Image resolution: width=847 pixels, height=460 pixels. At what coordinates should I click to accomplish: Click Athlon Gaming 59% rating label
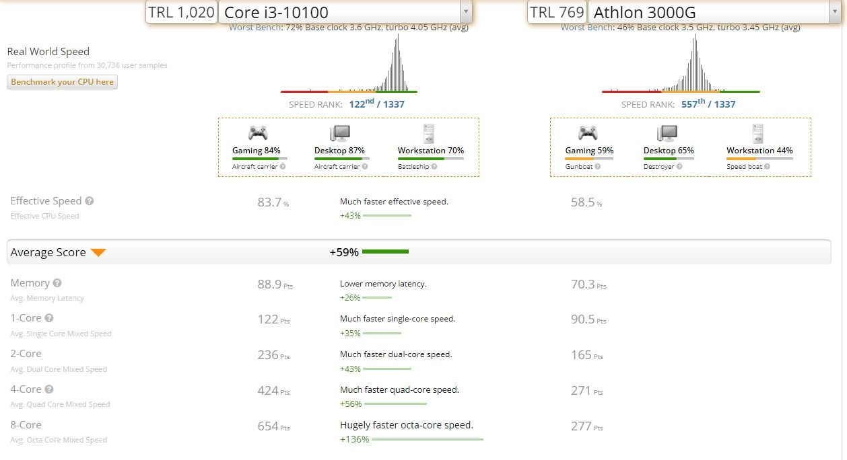589,151
